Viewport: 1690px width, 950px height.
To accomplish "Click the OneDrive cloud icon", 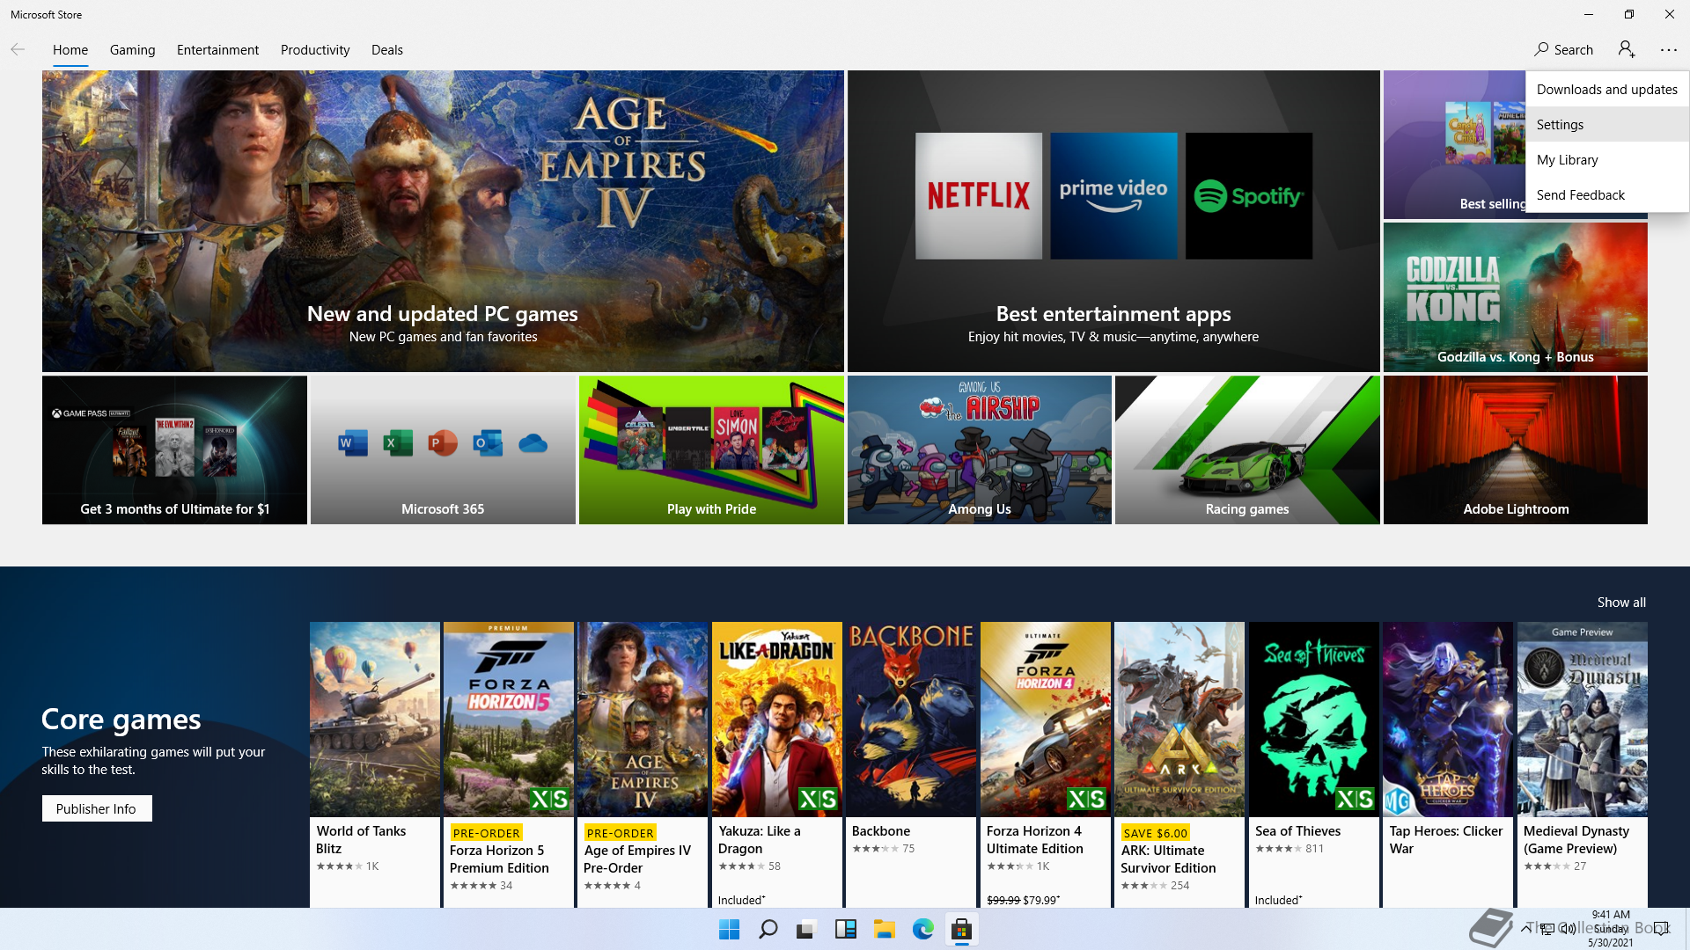I will 533,443.
